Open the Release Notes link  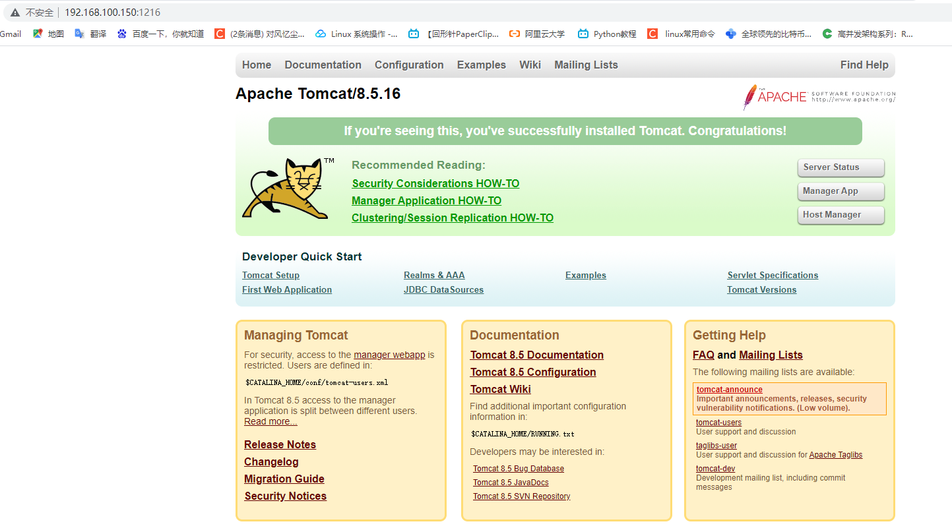[x=280, y=444]
